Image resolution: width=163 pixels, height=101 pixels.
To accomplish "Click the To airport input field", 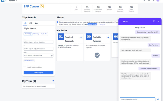I will [x=38, y=49].
